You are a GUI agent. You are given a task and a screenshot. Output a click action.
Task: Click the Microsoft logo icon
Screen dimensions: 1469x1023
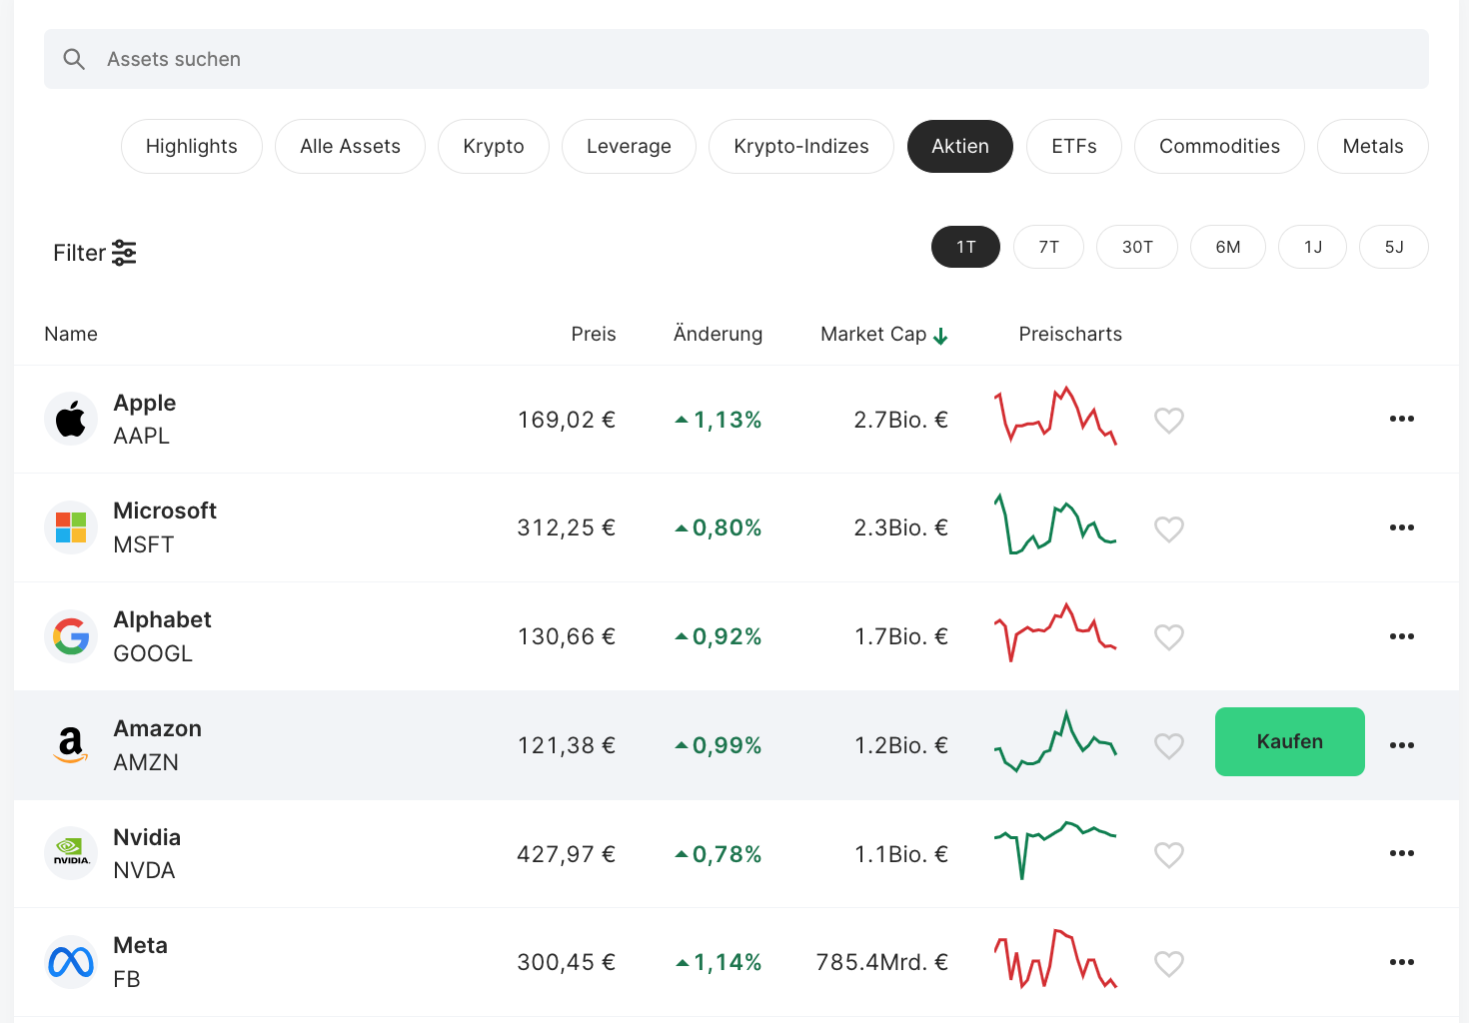[x=71, y=527]
